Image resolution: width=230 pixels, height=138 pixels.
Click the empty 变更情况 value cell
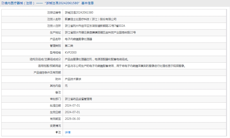(x=144, y=126)
